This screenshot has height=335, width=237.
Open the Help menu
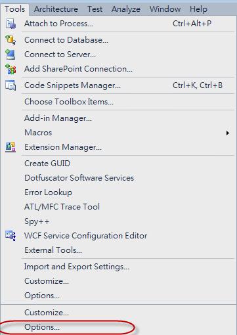[x=198, y=9]
